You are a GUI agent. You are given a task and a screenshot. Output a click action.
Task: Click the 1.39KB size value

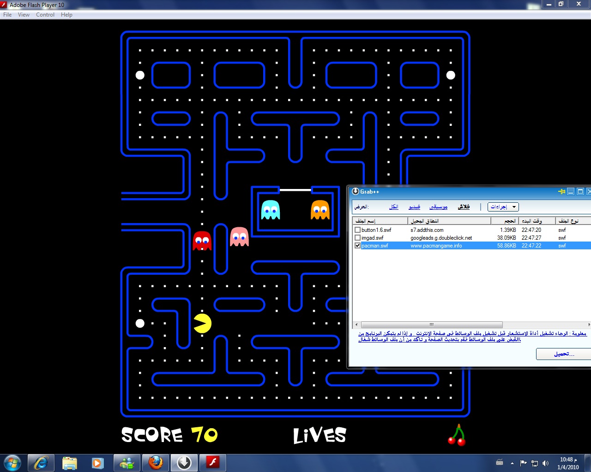point(508,230)
